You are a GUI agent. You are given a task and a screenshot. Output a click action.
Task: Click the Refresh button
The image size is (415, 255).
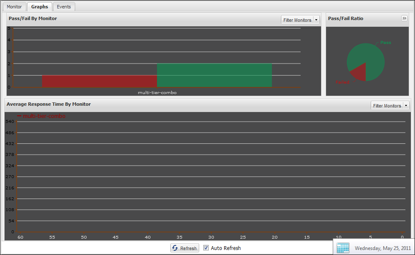tap(185, 248)
